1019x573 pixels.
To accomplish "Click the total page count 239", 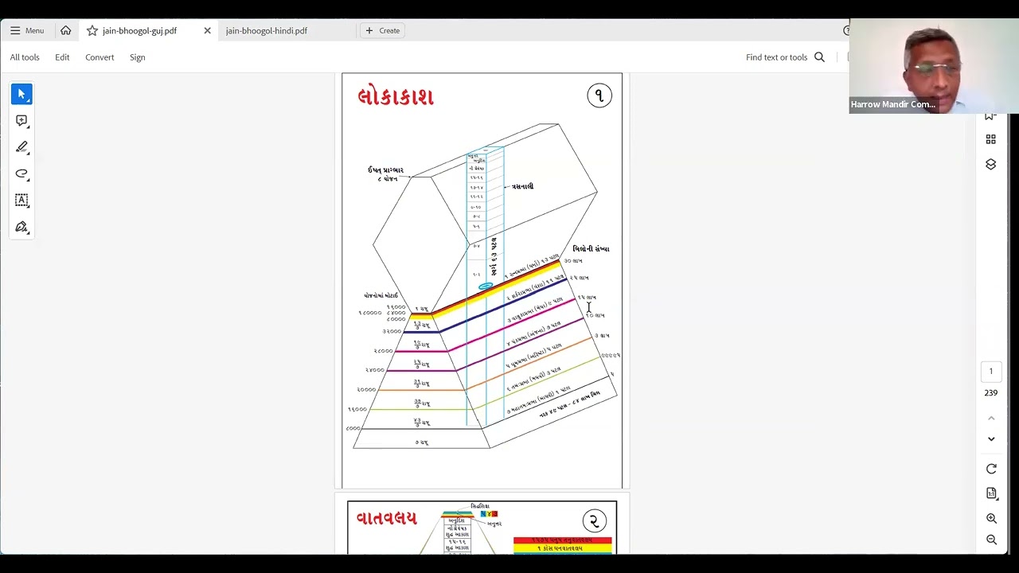I will (x=991, y=392).
